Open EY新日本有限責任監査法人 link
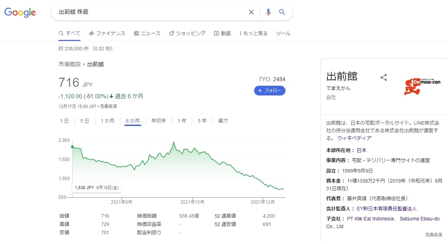The height and width of the screenshot is (244, 448). (x=387, y=209)
